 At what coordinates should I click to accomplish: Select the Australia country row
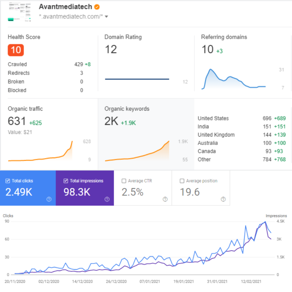pyautogui.click(x=242, y=143)
